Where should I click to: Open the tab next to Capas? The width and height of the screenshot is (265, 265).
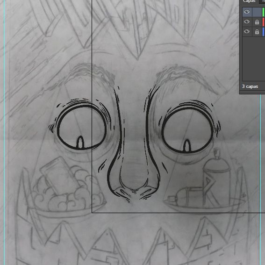[262, 1]
